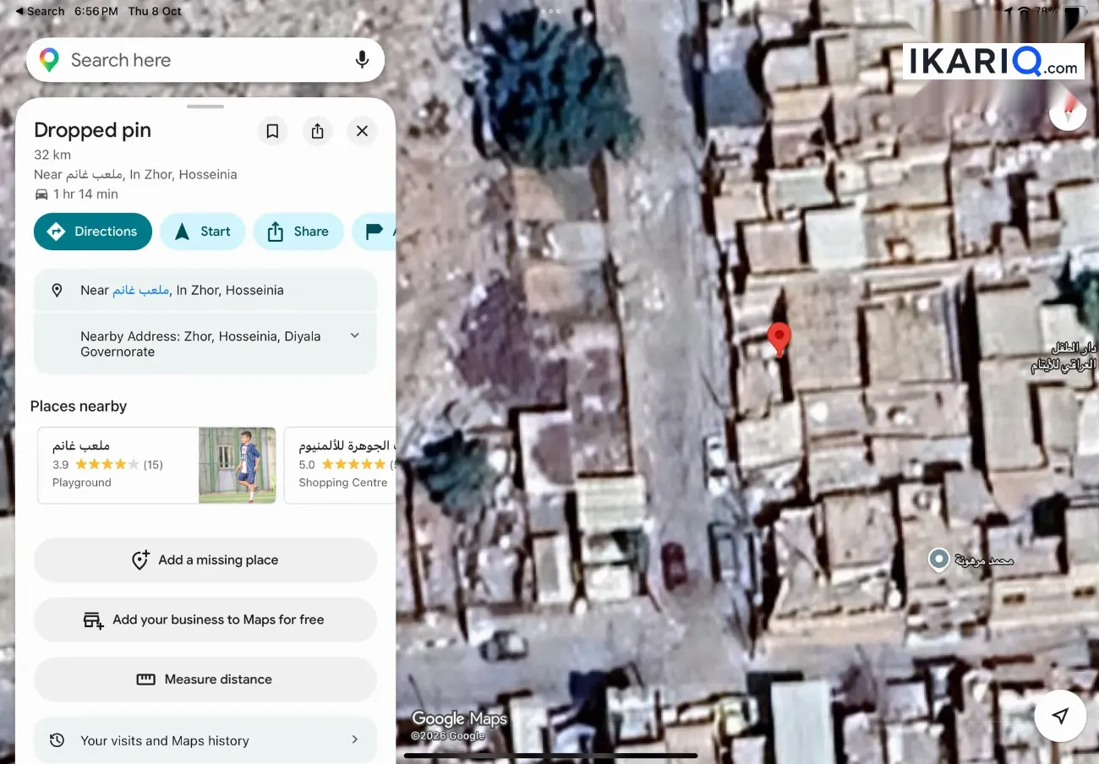Tap the my location arrow button
Screen dimensions: 1099x764
(1060, 716)
